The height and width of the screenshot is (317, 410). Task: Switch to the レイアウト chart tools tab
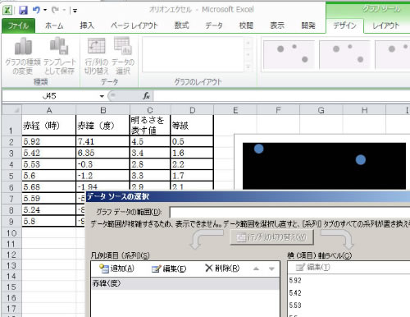click(x=385, y=25)
